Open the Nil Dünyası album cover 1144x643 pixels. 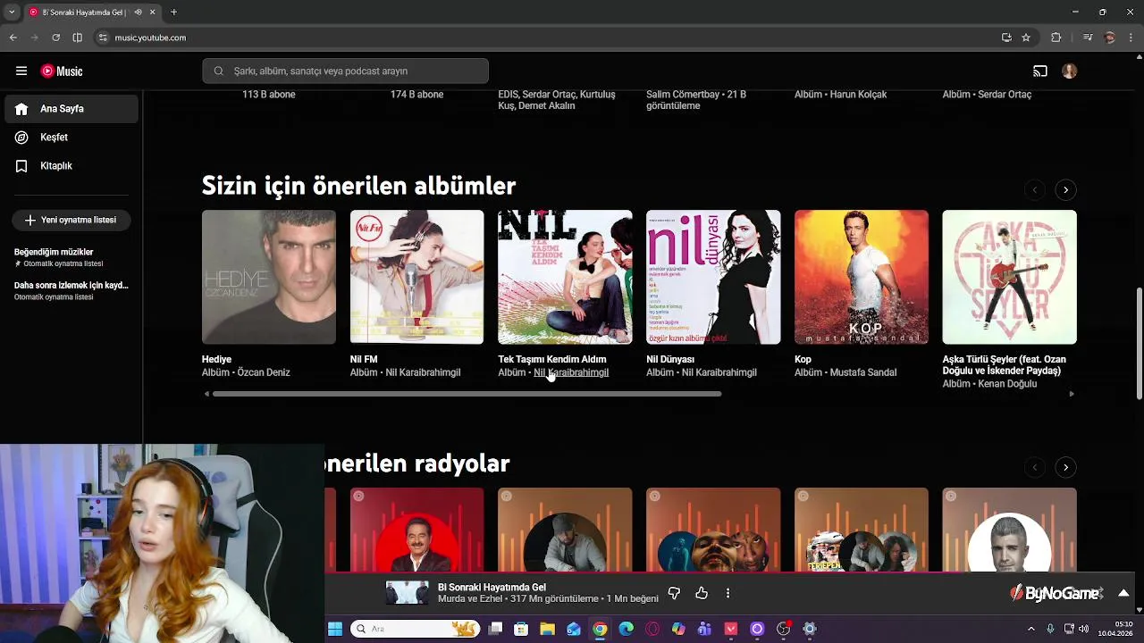tap(713, 277)
